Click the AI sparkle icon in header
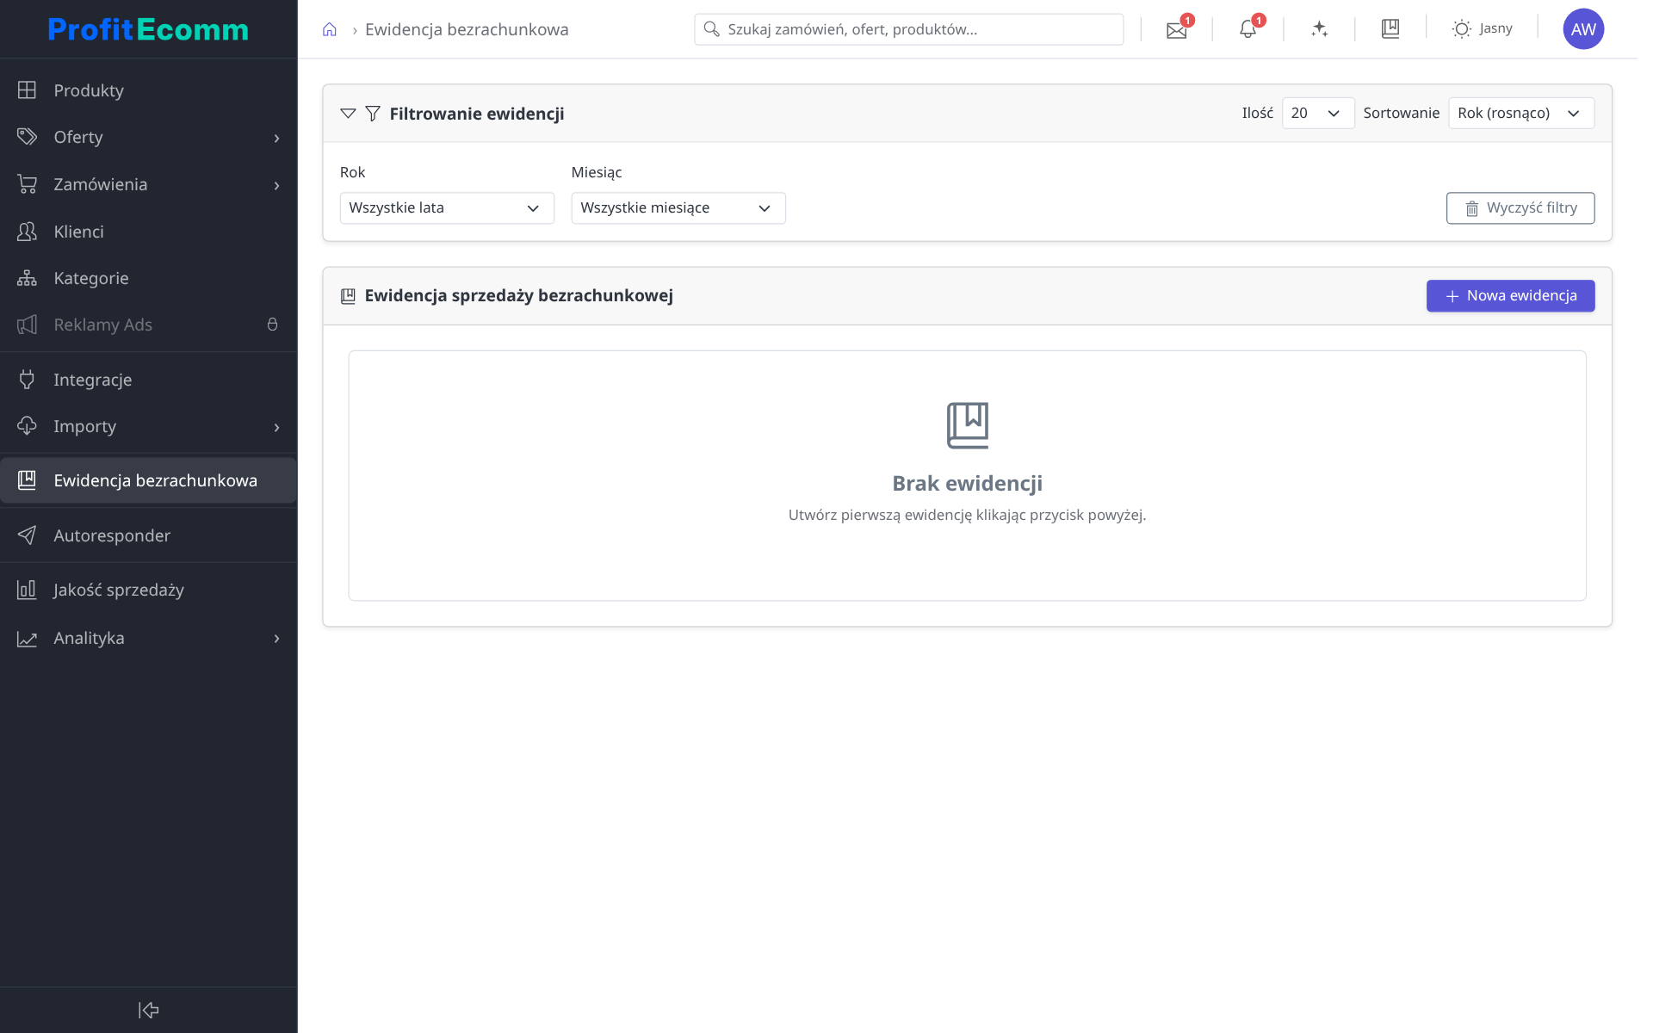This screenshot has width=1653, height=1033. pos(1319,29)
